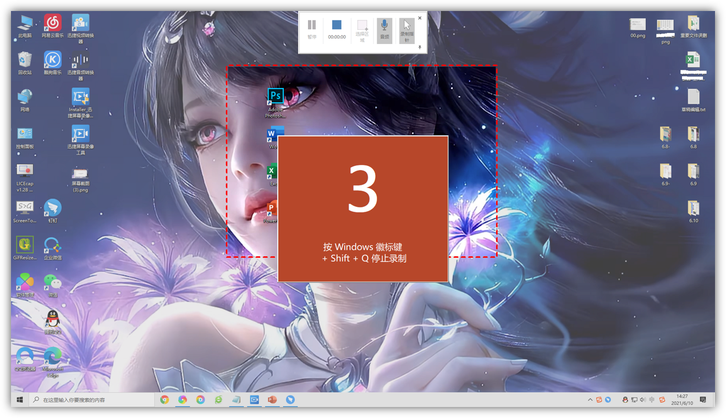Open 此电脑 This PC desktop icon
Viewport: 726px width, 418px height.
pyautogui.click(x=25, y=26)
